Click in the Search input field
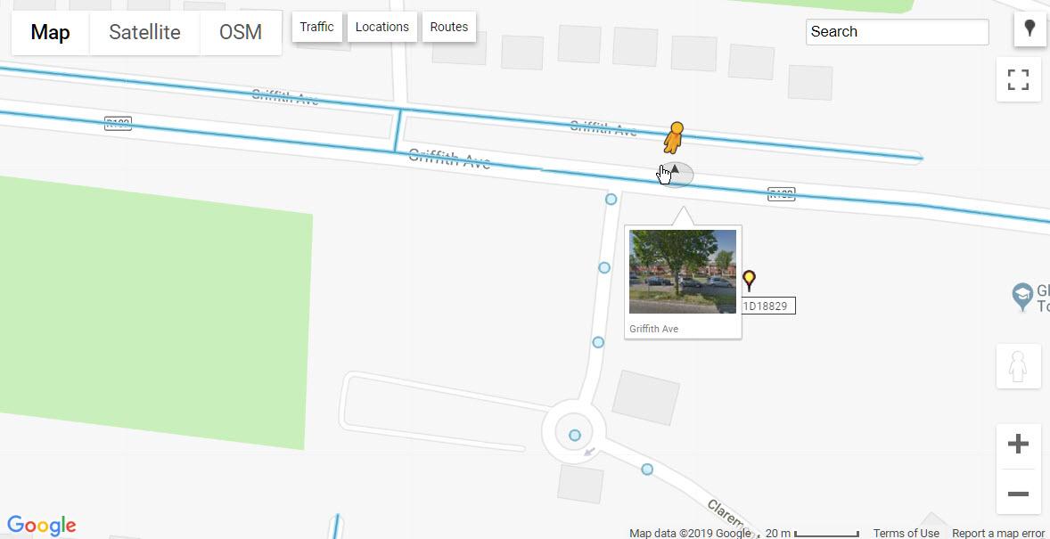The height and width of the screenshot is (539, 1050). tap(897, 31)
